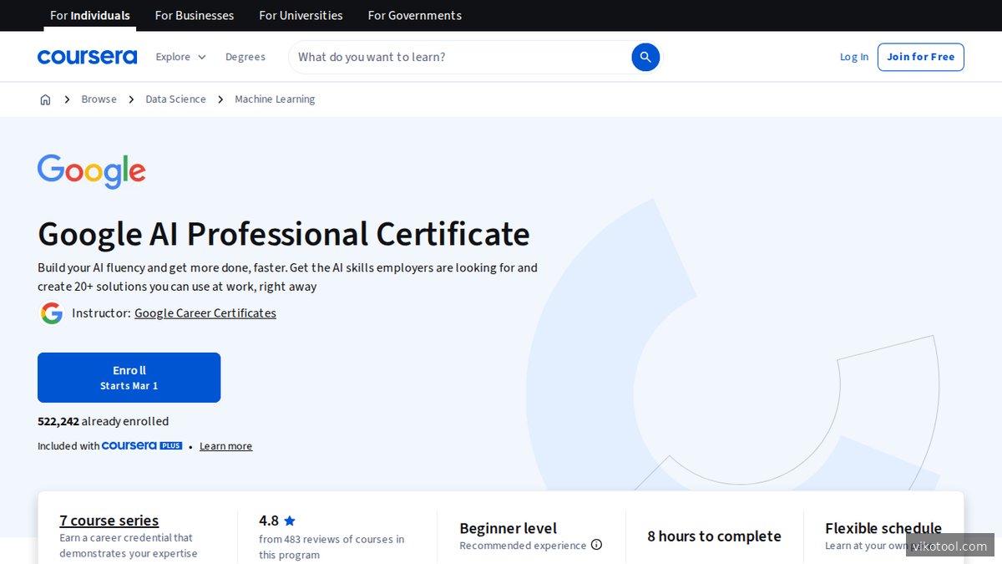1002x564 pixels.
Task: Click the blue star rating icon
Action: point(290,520)
